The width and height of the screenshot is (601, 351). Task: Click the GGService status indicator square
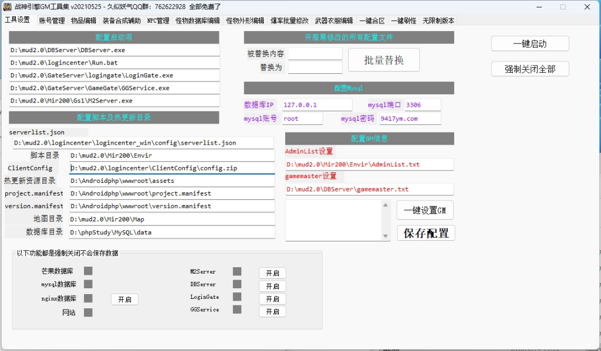[237, 309]
